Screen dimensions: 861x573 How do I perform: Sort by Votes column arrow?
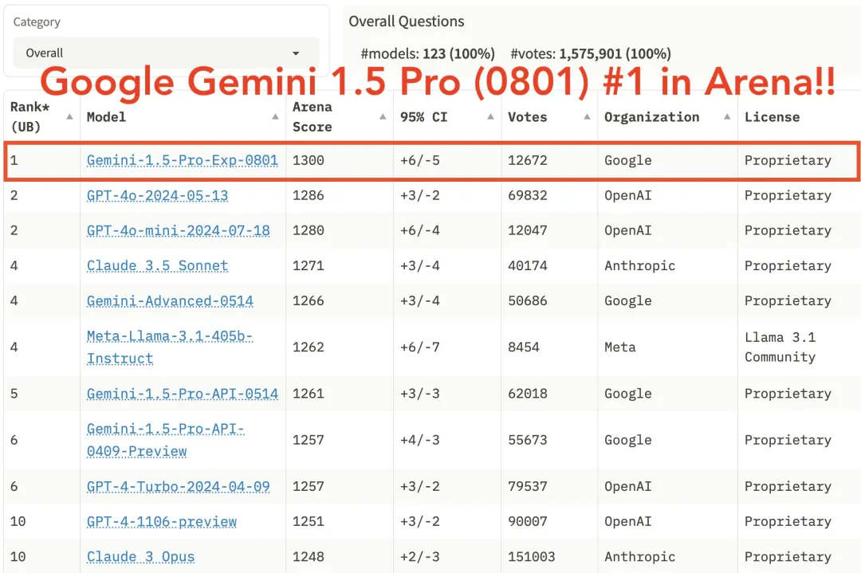(587, 116)
